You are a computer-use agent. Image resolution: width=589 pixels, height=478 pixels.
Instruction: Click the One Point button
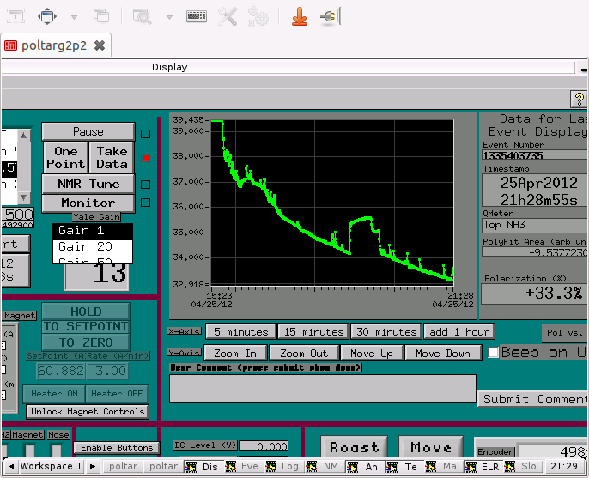[x=66, y=158]
